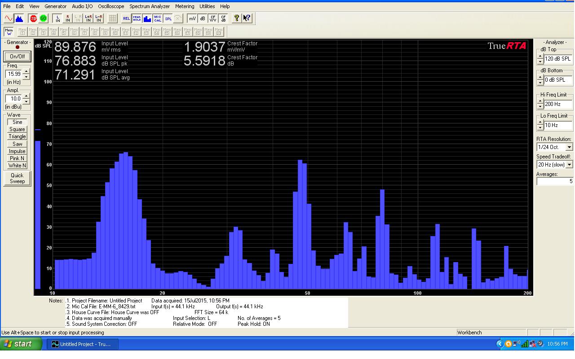Click the green GO icon
The image size is (575, 359).
pyautogui.click(x=43, y=18)
